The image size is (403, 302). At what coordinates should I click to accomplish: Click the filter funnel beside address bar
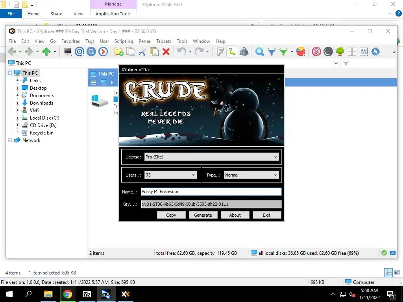pos(346,63)
